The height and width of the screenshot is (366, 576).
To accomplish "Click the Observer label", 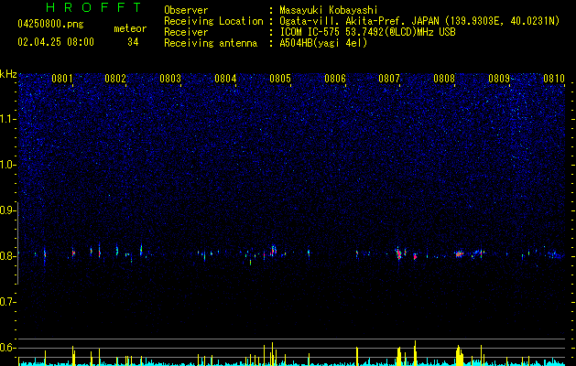I will tap(186, 10).
